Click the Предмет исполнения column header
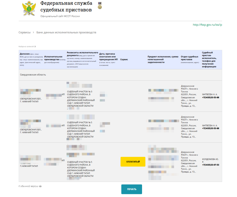237x197 pixels. [163, 59]
